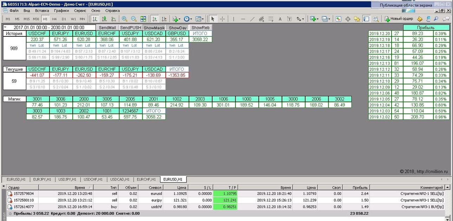Open the MetaEditor yellow book icon
This screenshot has width=453, height=221.
click(420, 19)
